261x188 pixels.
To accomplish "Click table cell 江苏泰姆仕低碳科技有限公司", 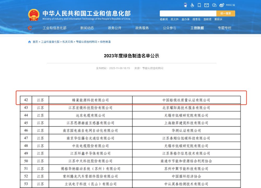I will (x=186, y=138).
